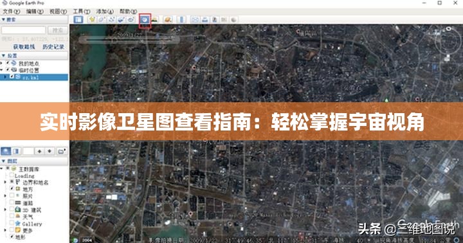Click the 获取路线 link
This screenshot has width=463, height=243.
pyautogui.click(x=24, y=47)
